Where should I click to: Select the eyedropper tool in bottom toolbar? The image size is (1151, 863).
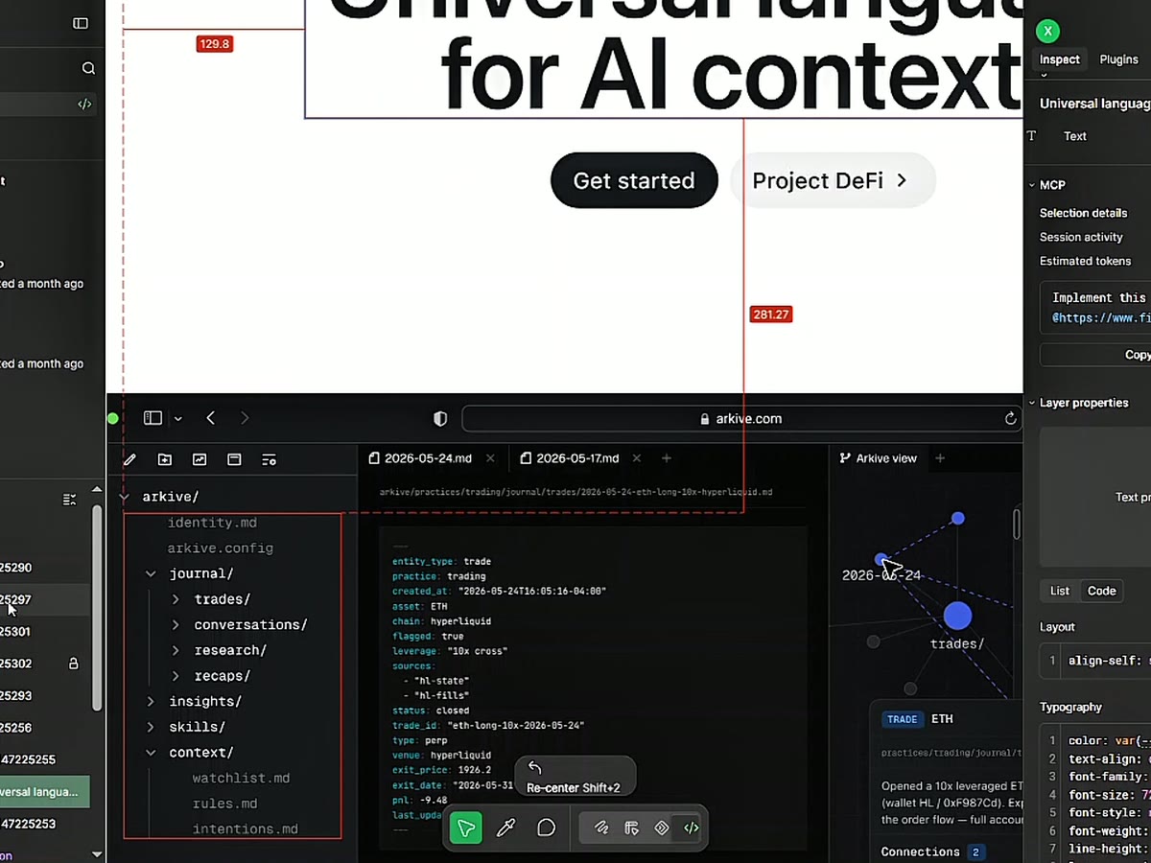[506, 828]
